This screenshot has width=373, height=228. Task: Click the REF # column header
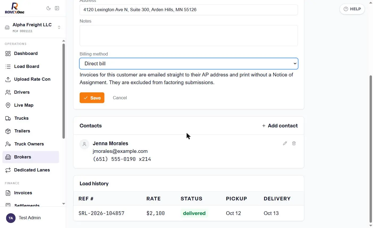86,199
